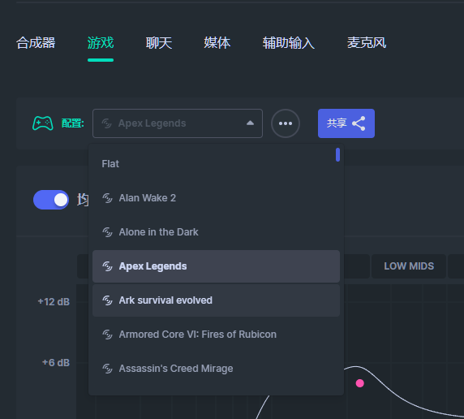Pick the Apex Legends list entry

(216, 266)
